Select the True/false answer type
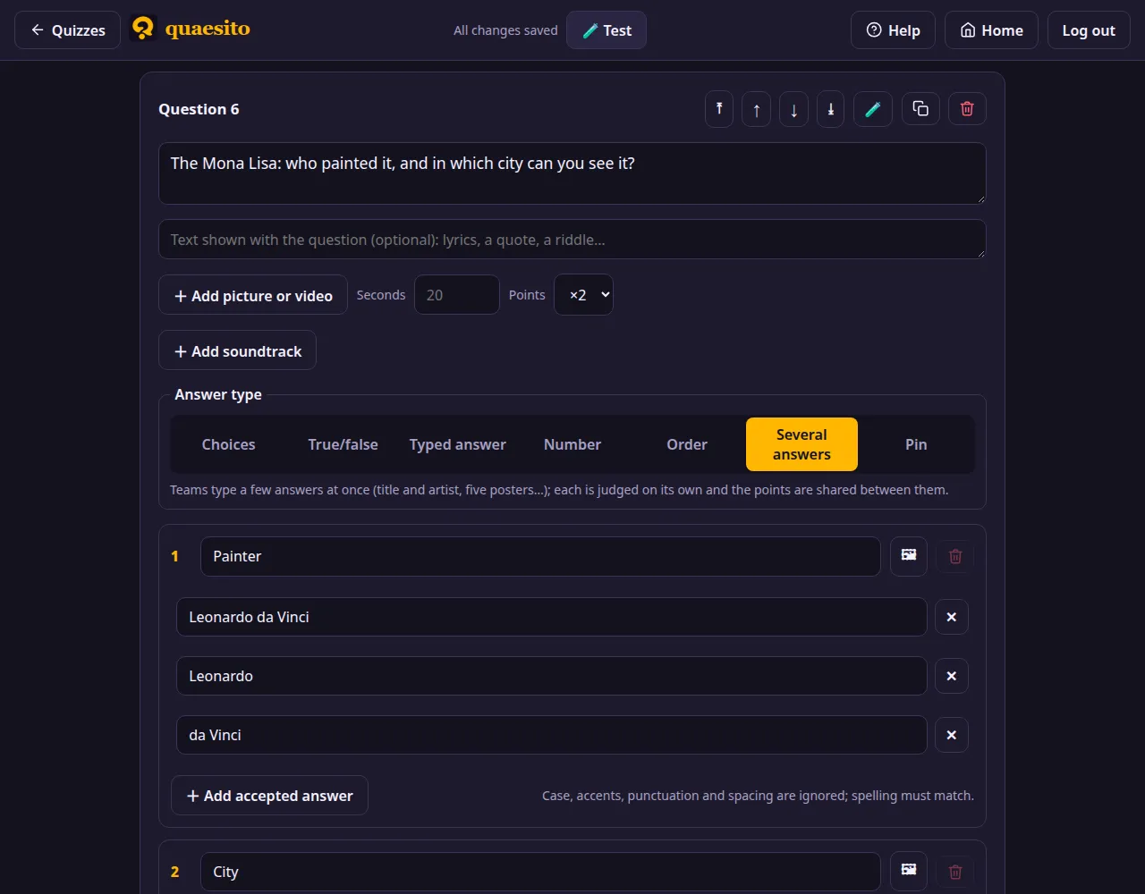1145x894 pixels. (x=343, y=444)
